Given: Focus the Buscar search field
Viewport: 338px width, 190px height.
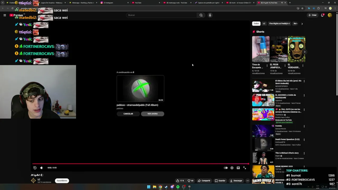Looking at the screenshot, I should point(162,15).
